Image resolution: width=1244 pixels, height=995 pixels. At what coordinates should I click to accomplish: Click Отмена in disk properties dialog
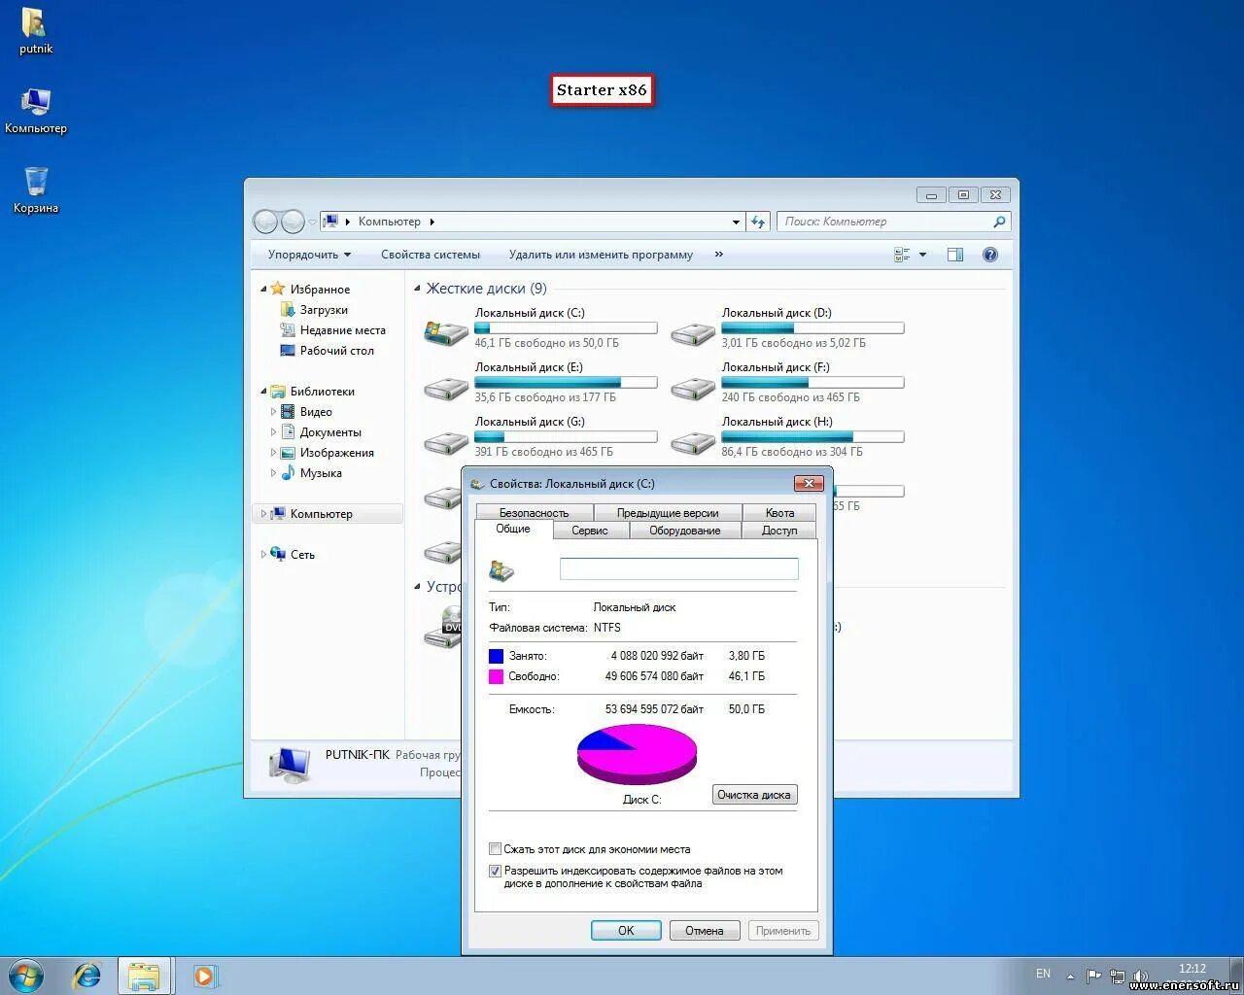705,930
